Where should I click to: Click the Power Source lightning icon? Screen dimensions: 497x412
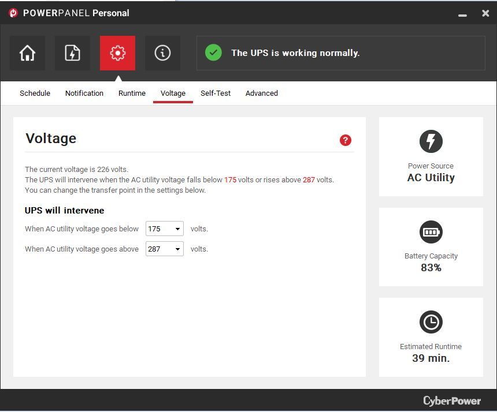431,141
